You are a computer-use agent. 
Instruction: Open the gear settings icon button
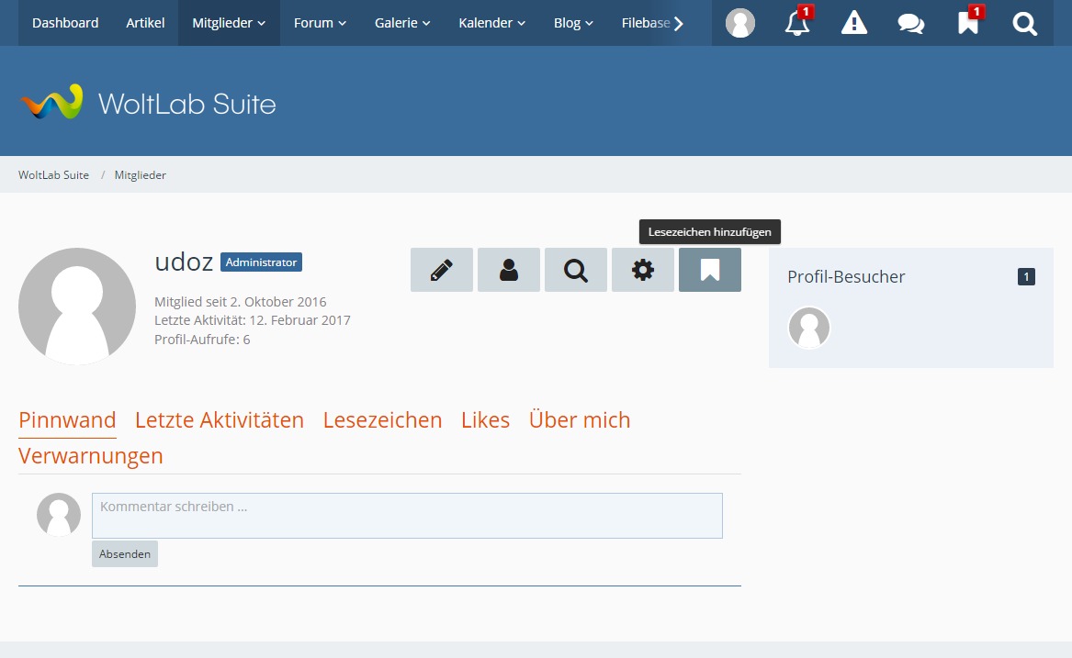tap(643, 270)
